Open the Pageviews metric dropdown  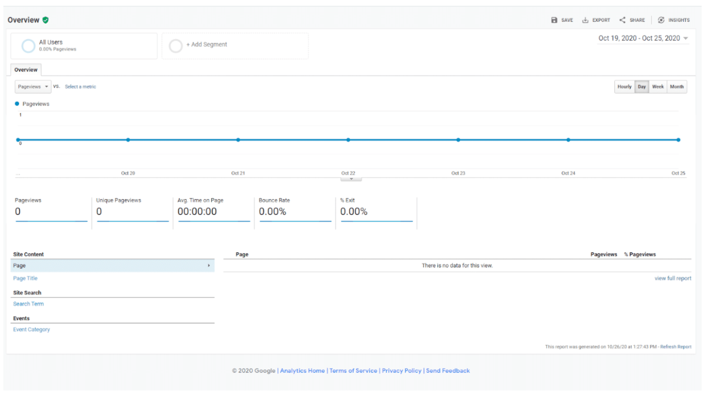coord(33,87)
